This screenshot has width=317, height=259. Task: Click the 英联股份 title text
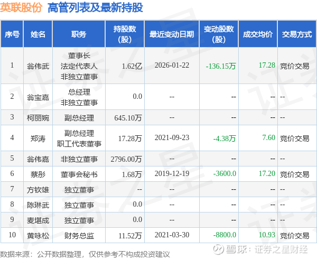[21, 7]
